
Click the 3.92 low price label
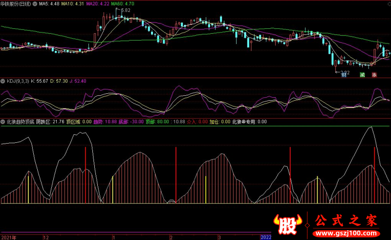(344, 71)
